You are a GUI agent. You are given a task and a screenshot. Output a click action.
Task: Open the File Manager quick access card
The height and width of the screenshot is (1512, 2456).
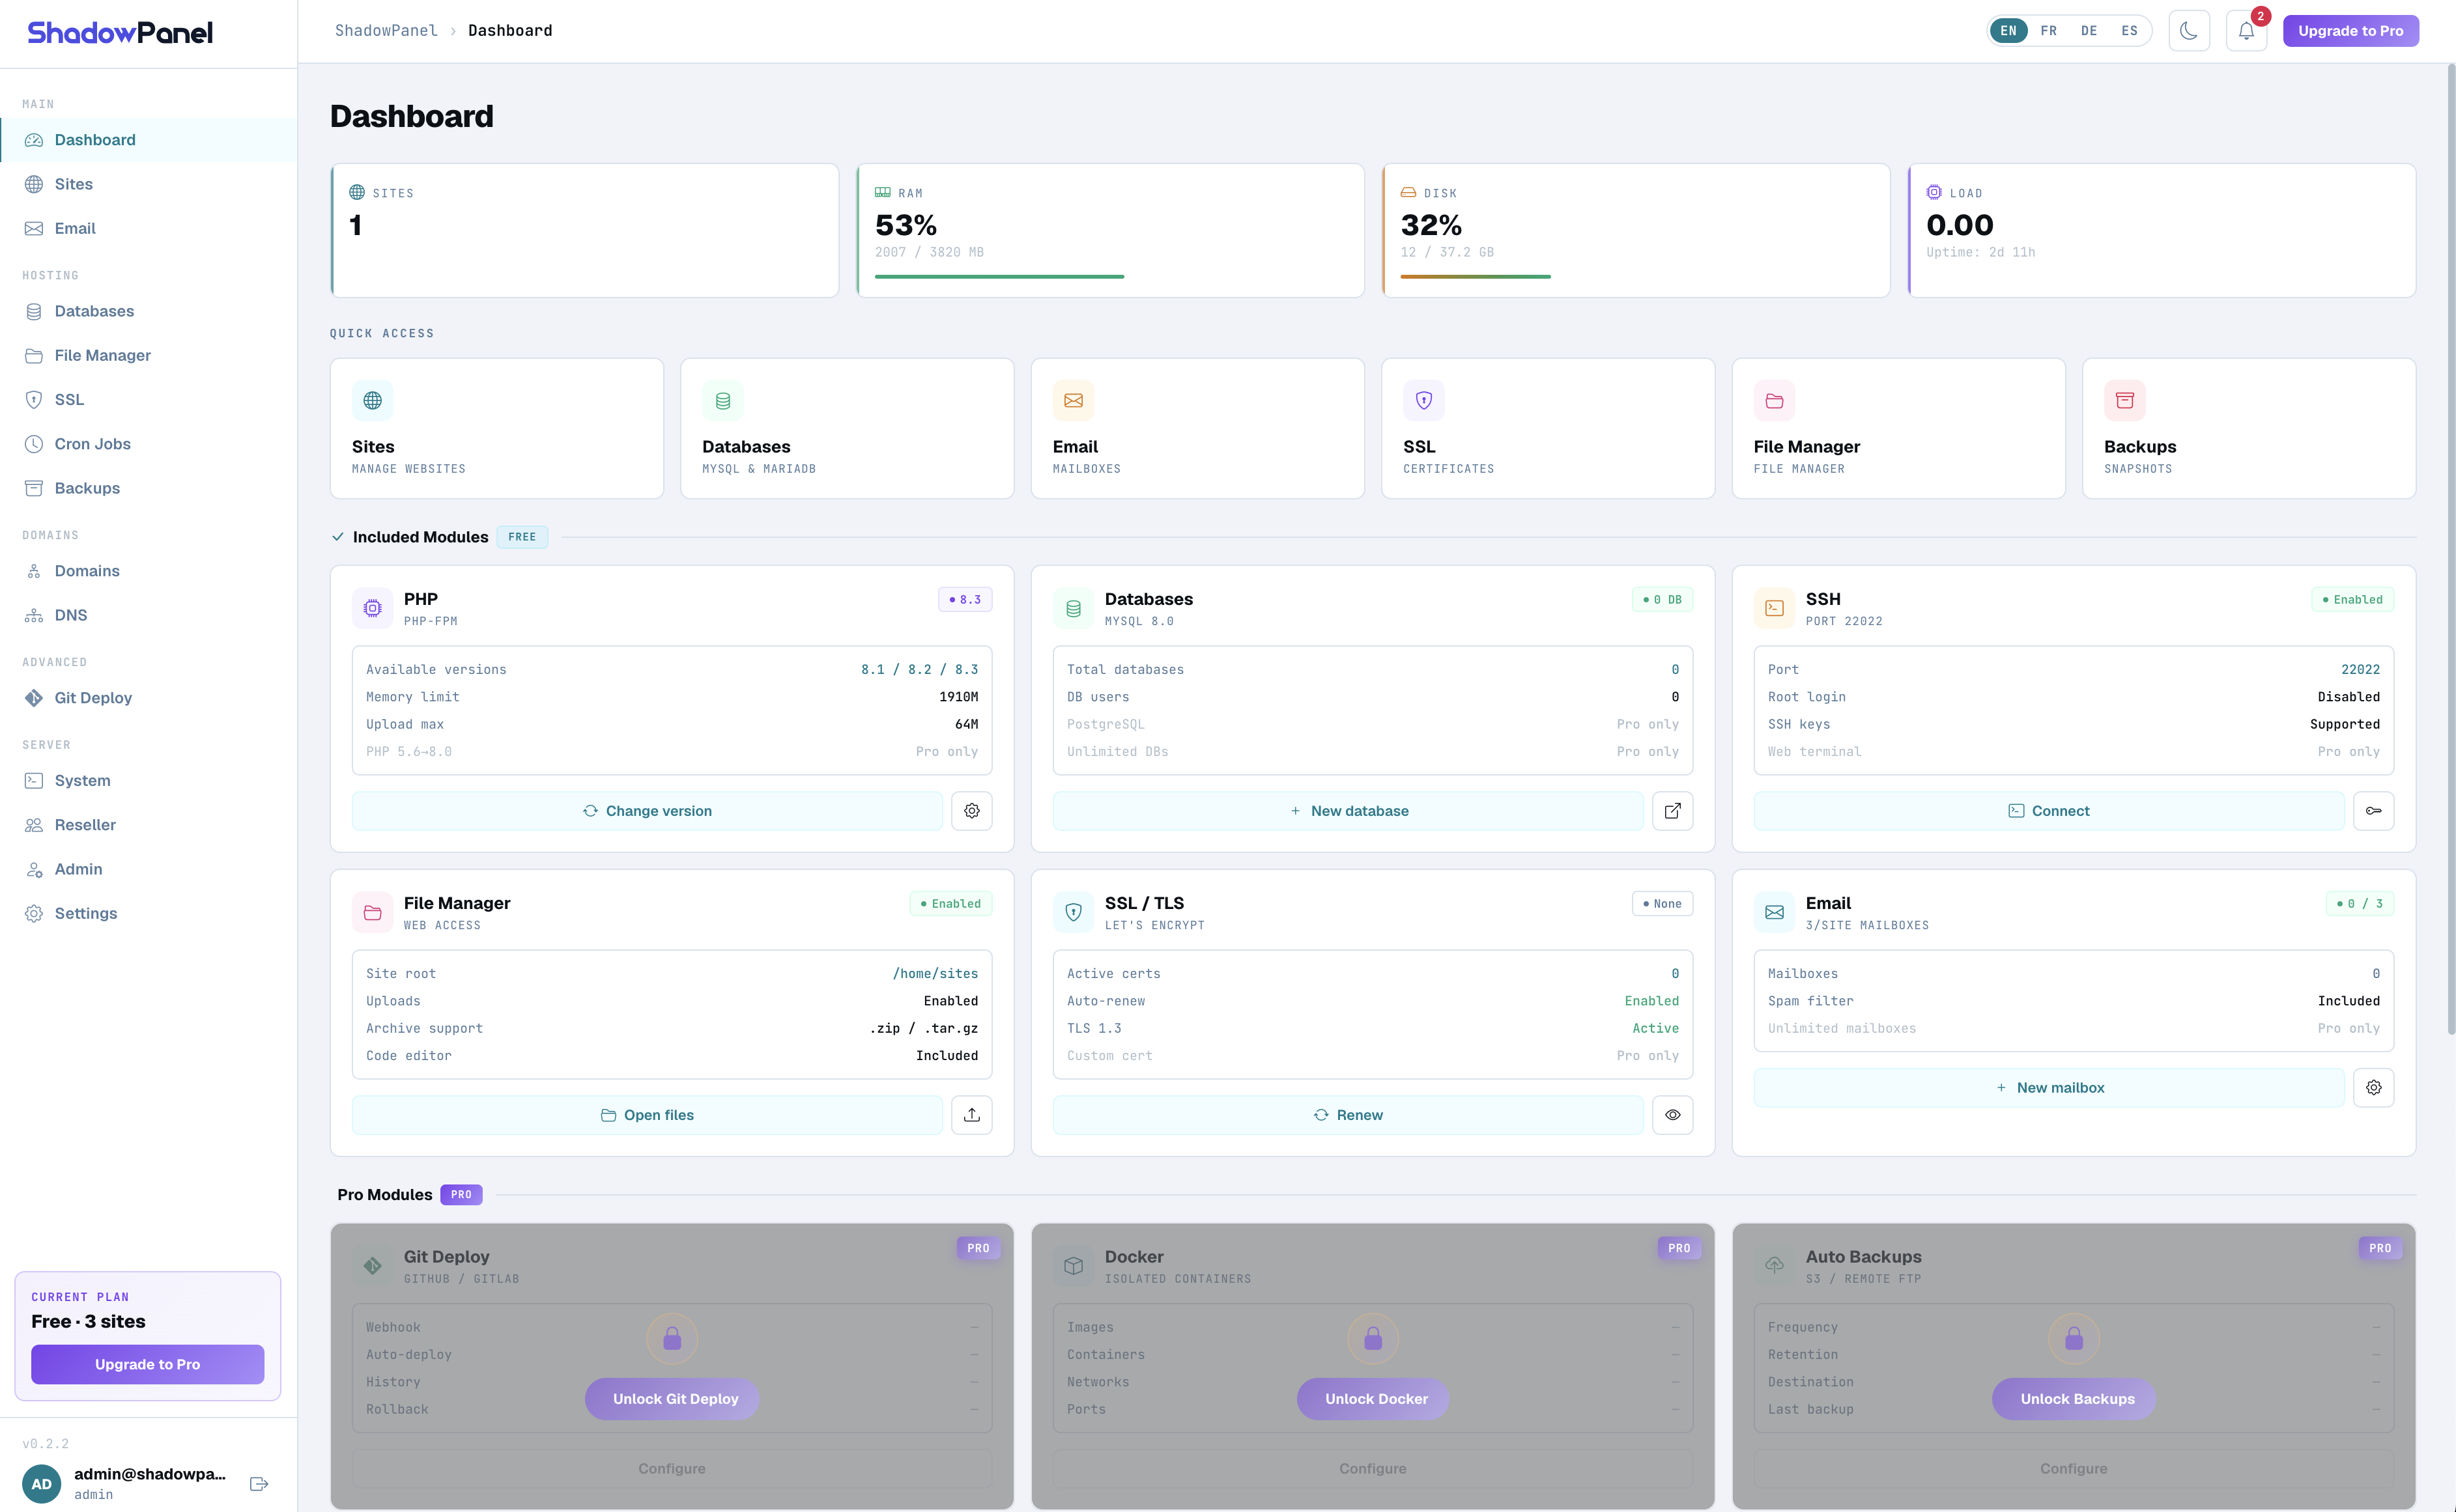click(1899, 428)
